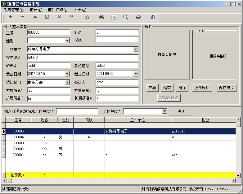
Task: Click the table's vertical scrollbar up arrow
Action: pyautogui.click(x=238, y=119)
